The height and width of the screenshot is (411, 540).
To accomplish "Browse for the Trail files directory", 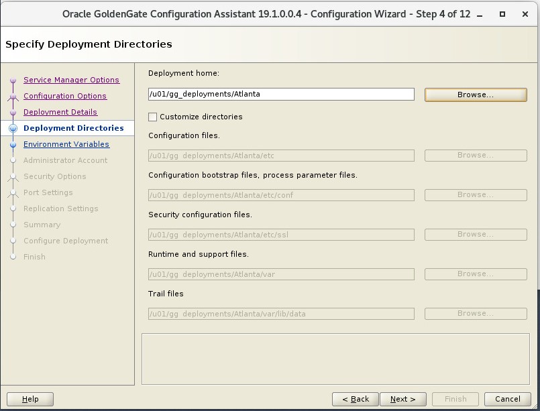I will click(x=476, y=314).
